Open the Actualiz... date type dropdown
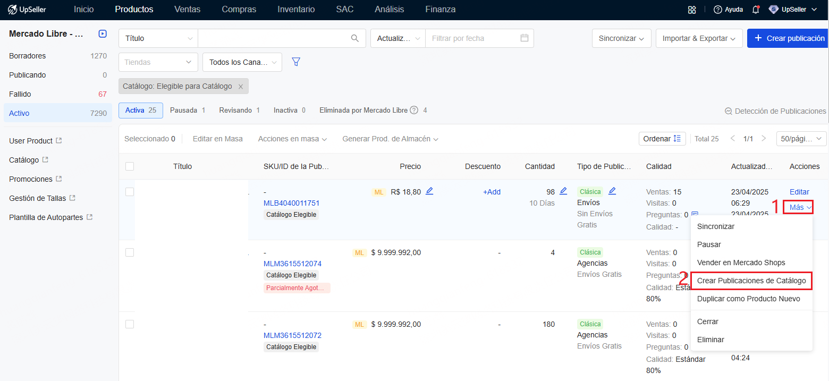 pyautogui.click(x=398, y=38)
